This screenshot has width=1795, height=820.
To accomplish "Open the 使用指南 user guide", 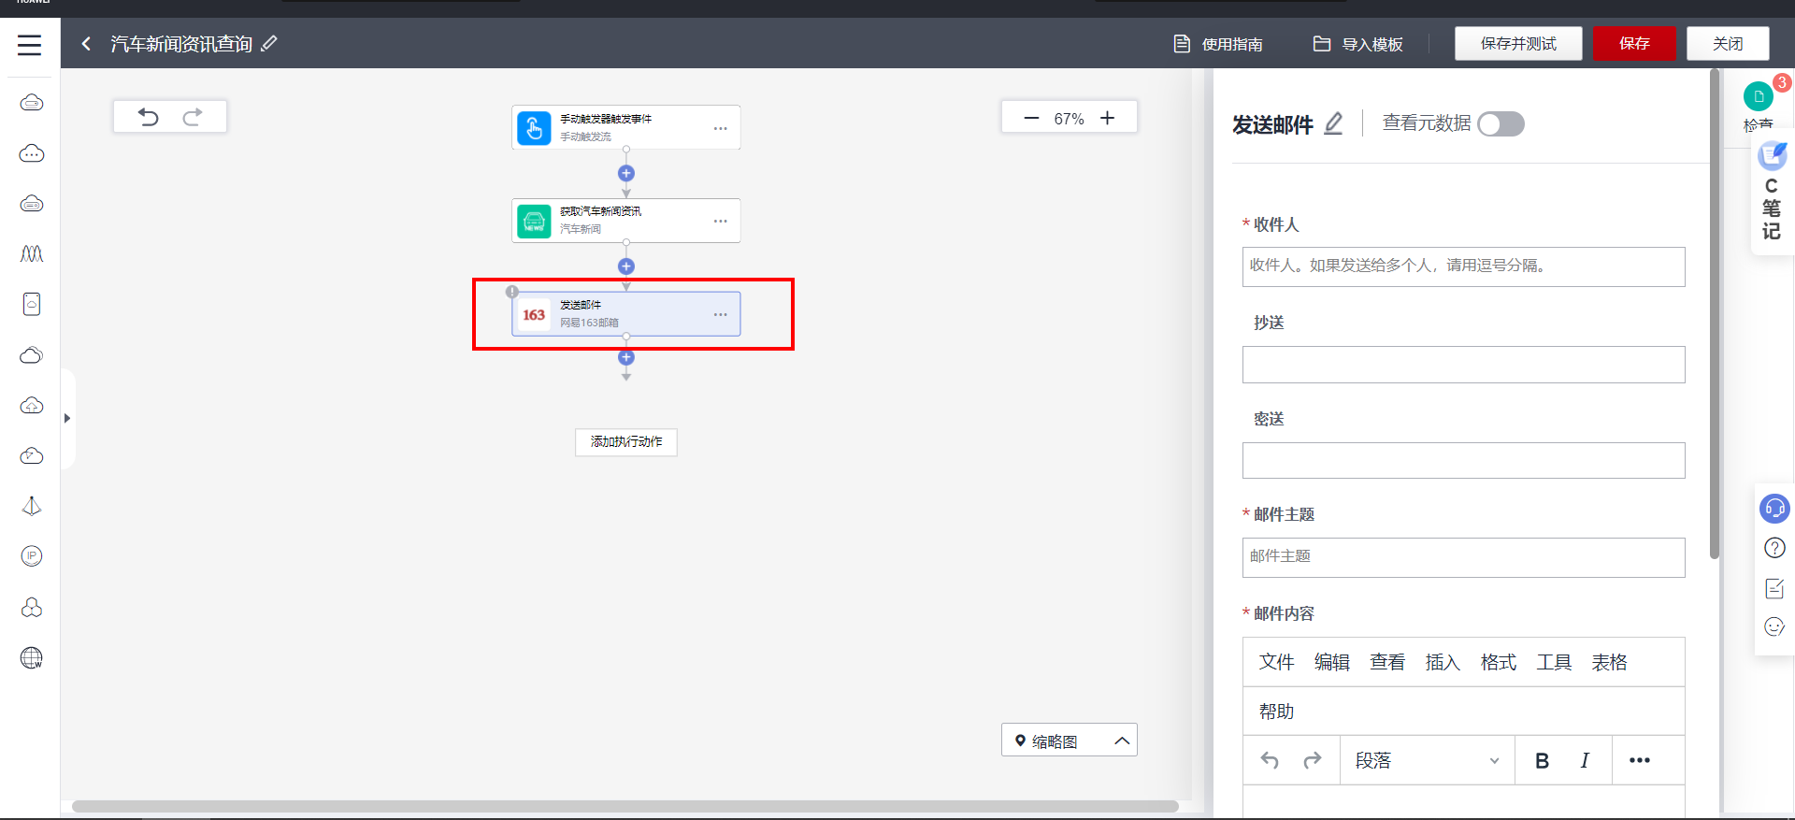I will [x=1218, y=44].
